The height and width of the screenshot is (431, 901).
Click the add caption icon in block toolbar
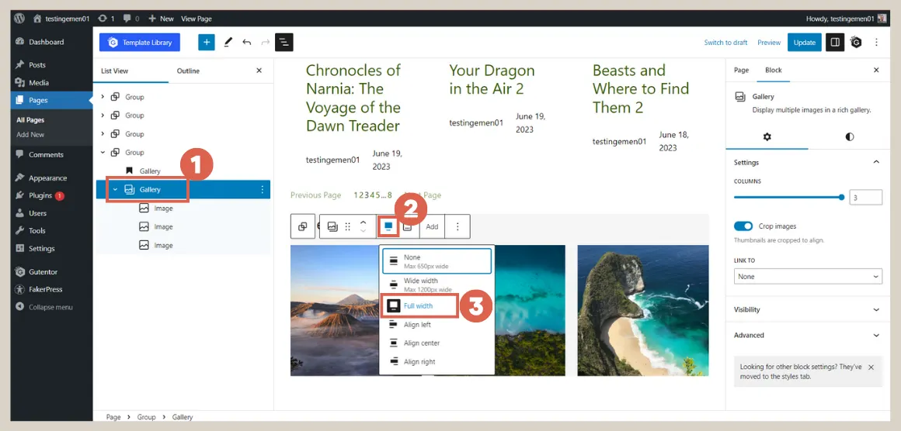point(408,227)
